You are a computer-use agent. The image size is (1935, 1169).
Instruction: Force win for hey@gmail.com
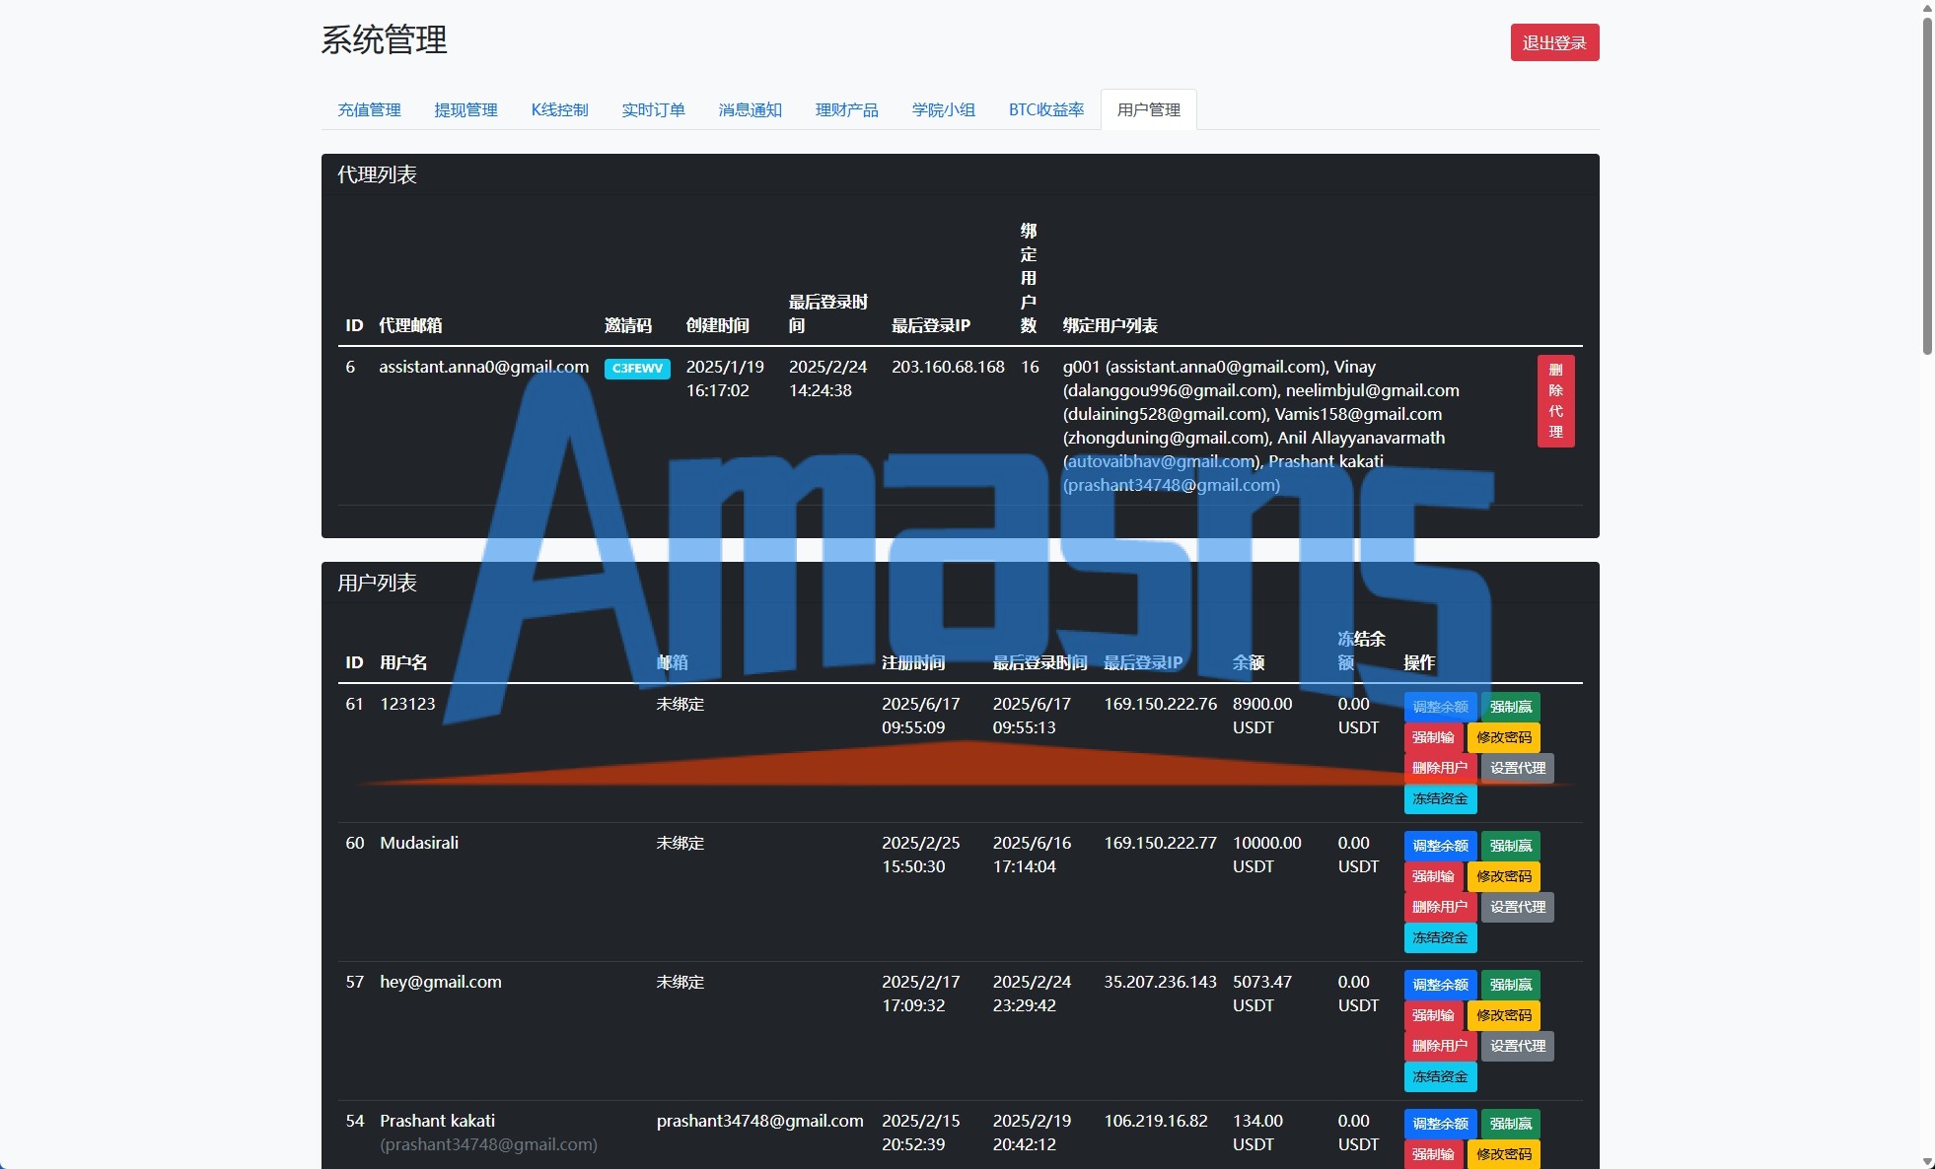coord(1511,985)
